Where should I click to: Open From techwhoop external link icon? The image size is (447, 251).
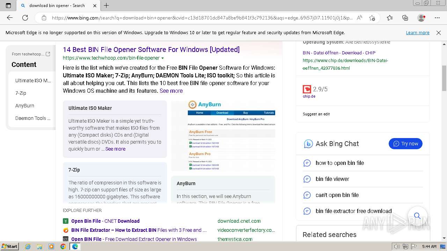point(48,54)
